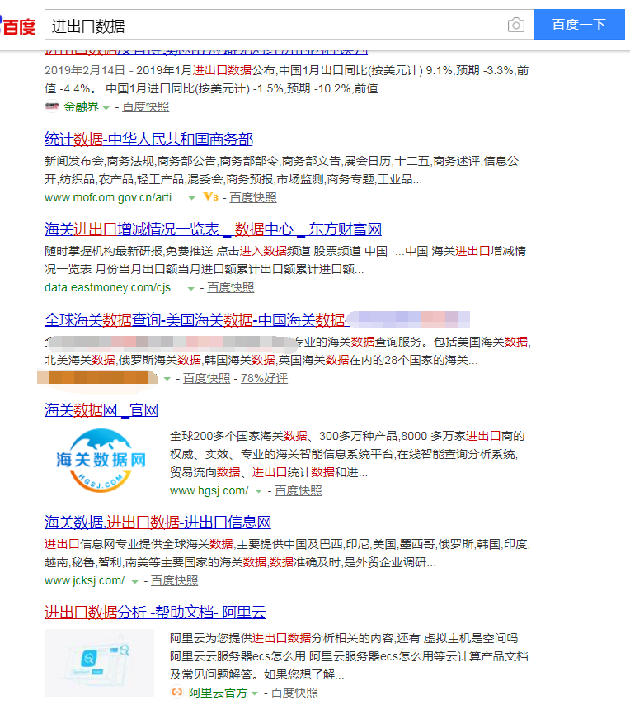Screen dimensions: 630x719
Task: Click the camera image-search icon
Action: coord(516,25)
